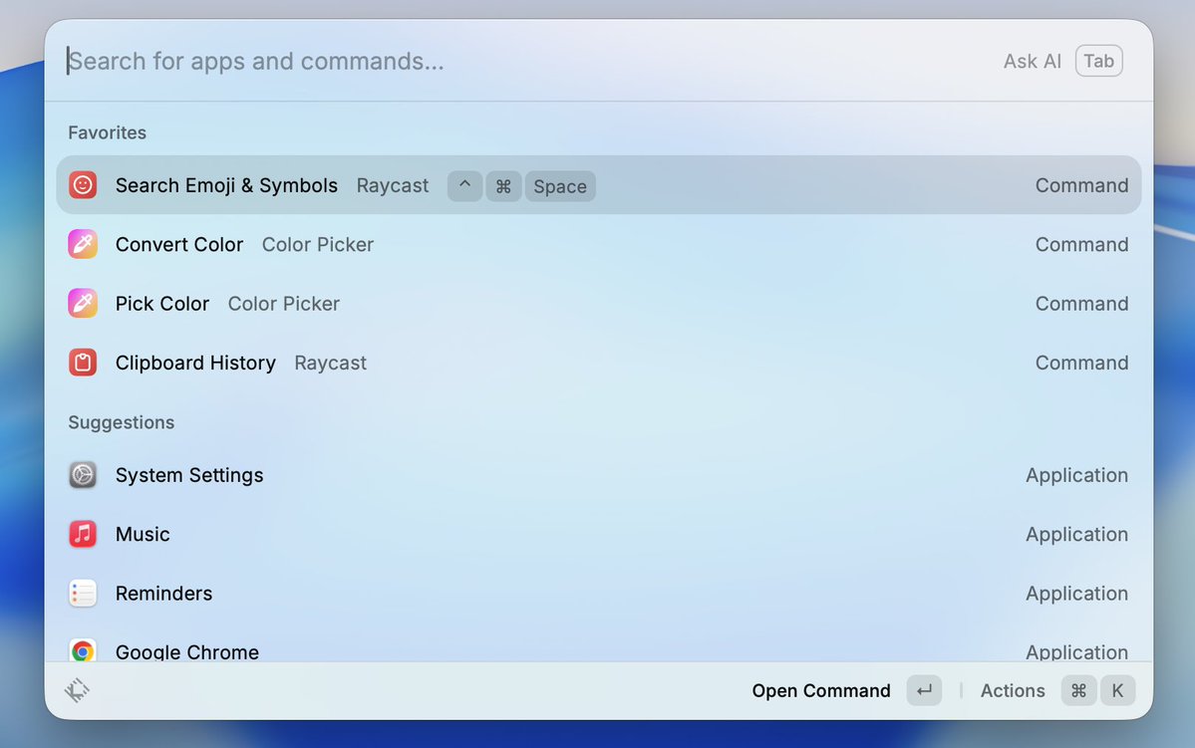Click the K key badge in footer

[1117, 691]
